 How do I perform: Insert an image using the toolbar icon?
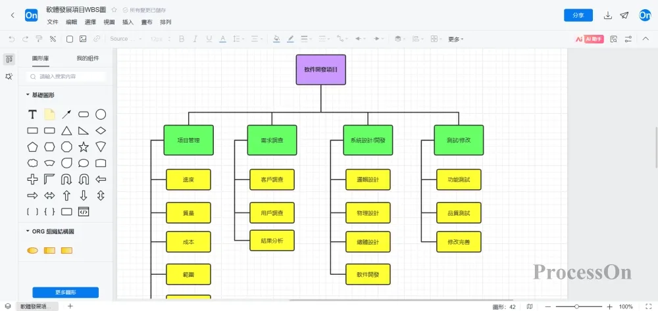click(x=83, y=39)
